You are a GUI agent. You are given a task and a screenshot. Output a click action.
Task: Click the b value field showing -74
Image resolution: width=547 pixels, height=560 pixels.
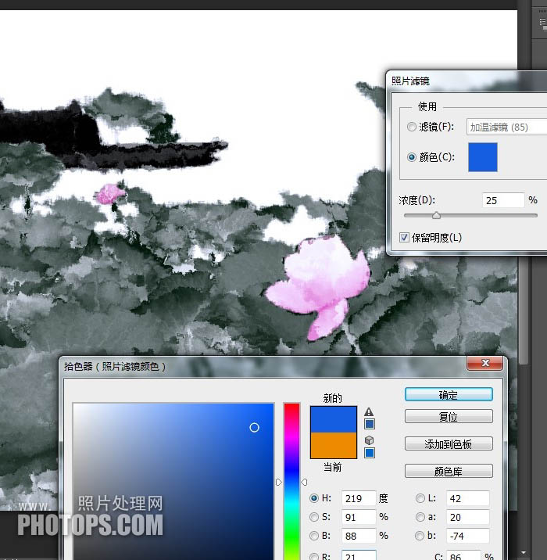click(468, 536)
